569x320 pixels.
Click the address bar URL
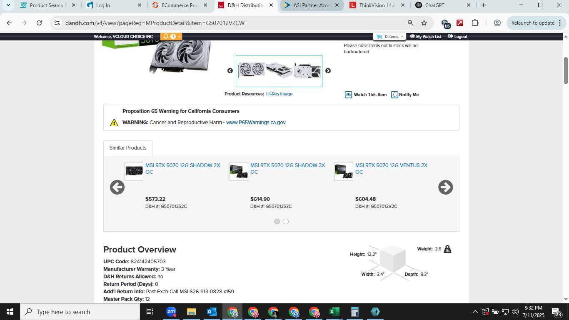point(155,23)
